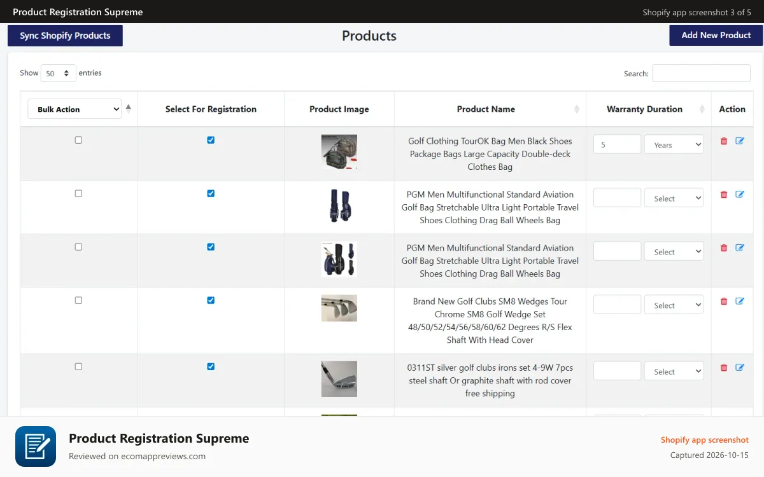Viewport: 764px width, 477px height.
Task: Delete the Golf Clothing TourOK Bag product
Action: pos(724,141)
